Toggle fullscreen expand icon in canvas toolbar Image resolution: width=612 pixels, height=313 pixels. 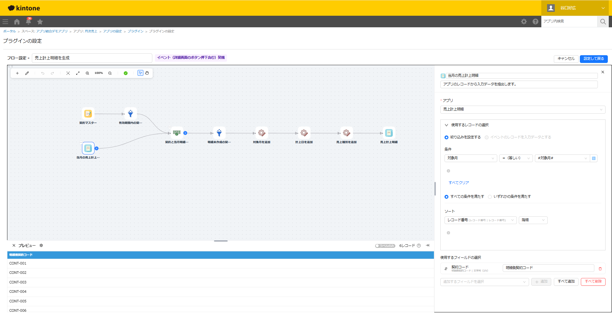pyautogui.click(x=78, y=73)
